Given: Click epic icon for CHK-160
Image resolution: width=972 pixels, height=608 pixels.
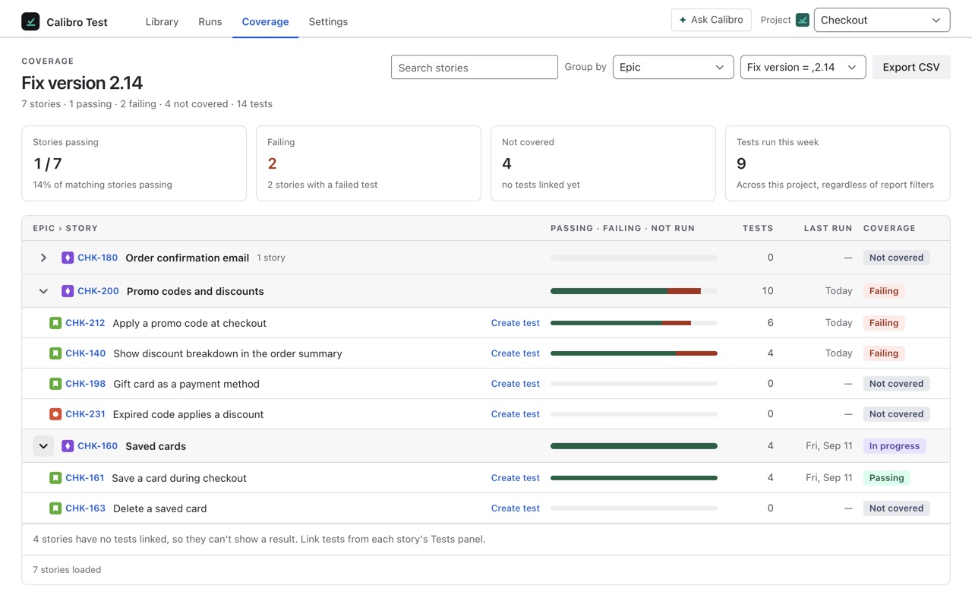Looking at the screenshot, I should (x=68, y=446).
